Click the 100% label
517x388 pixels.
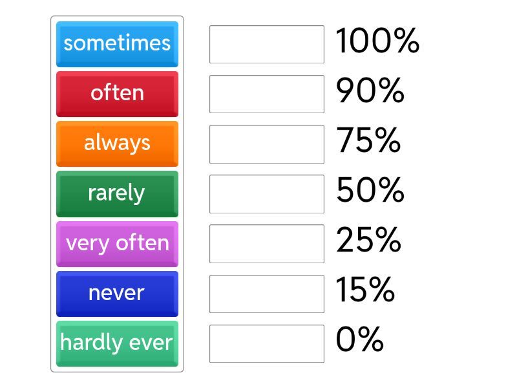coord(377,42)
